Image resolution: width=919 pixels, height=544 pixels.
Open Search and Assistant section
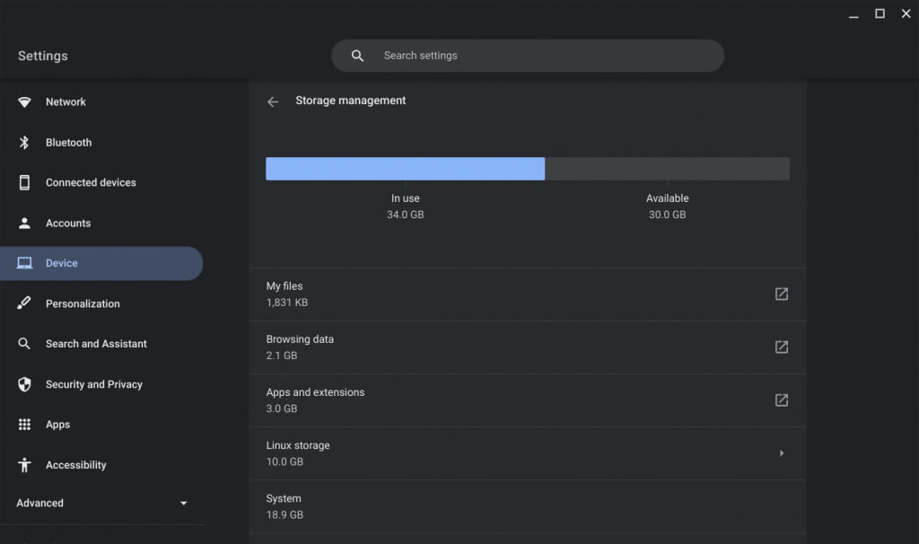(x=96, y=344)
